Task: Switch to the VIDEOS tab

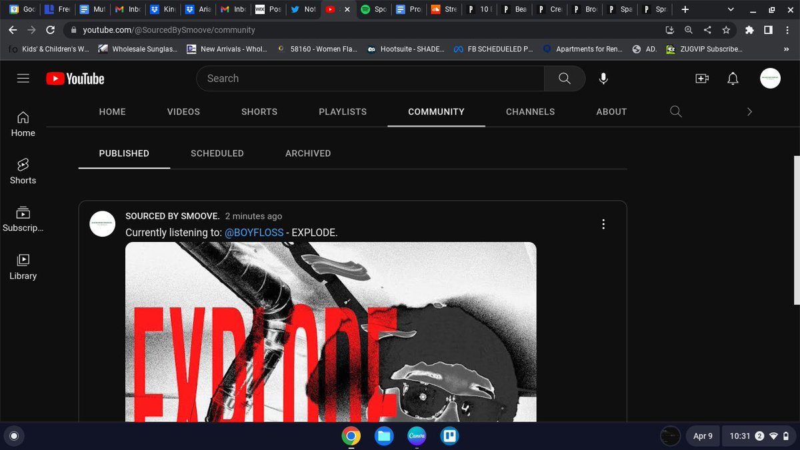Action: (183, 111)
